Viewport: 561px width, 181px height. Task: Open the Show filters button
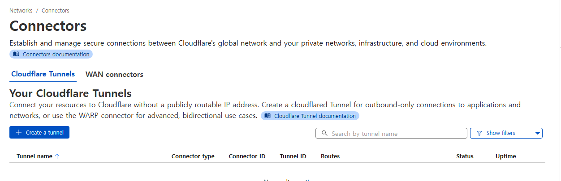coord(501,133)
